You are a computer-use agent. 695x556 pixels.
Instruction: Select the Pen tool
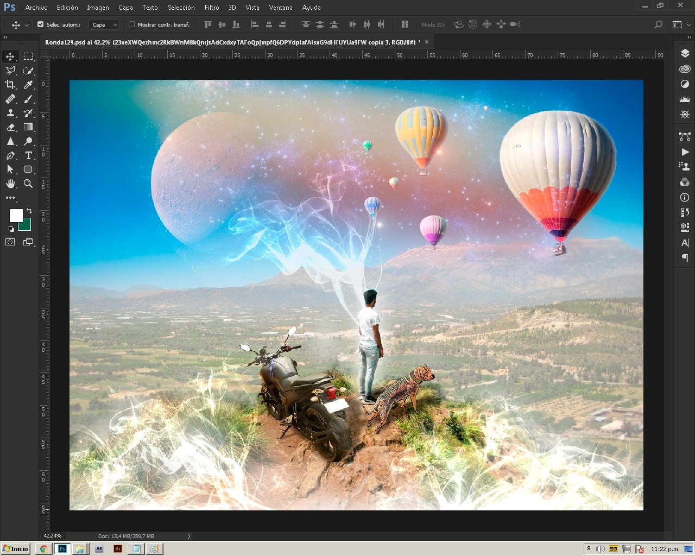[x=10, y=155]
